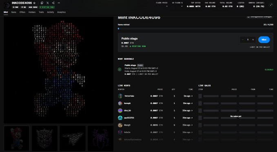Open the X (Twitter) link icon
The width and height of the screenshot is (277, 152).
tap(47, 3)
